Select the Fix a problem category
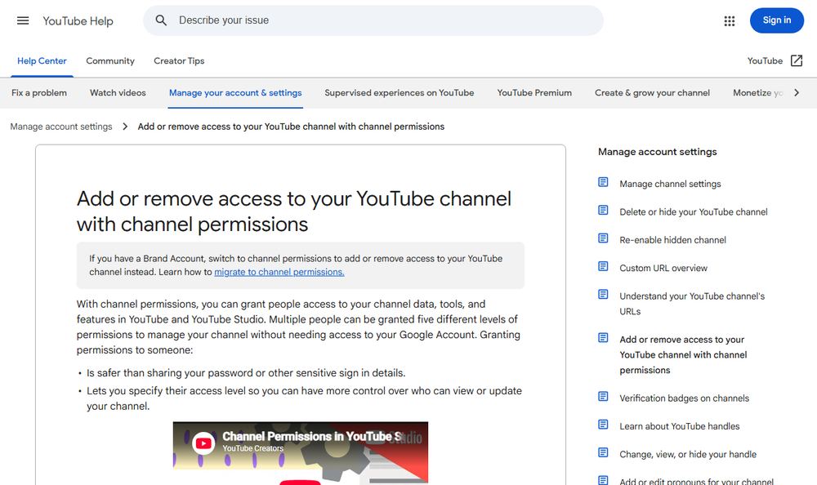817x485 pixels. point(39,93)
